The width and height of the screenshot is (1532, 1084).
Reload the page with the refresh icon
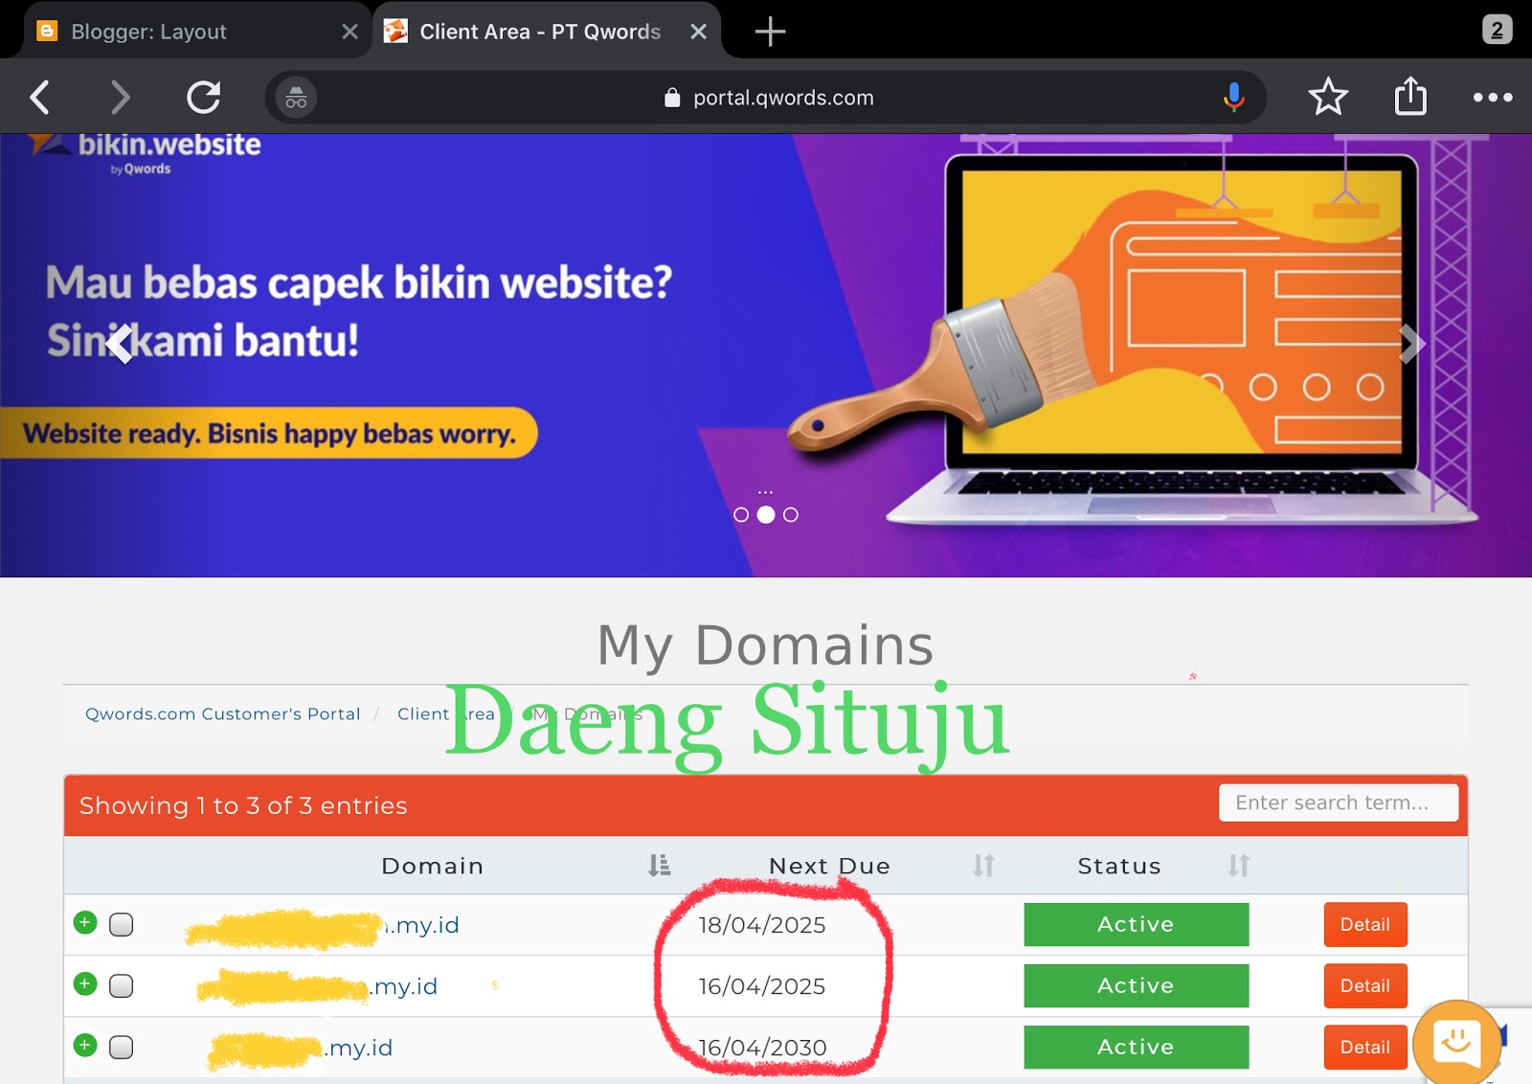coord(204,97)
